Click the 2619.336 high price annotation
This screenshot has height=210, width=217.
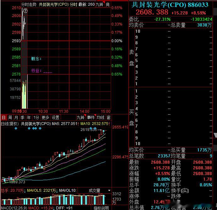click(89, 130)
